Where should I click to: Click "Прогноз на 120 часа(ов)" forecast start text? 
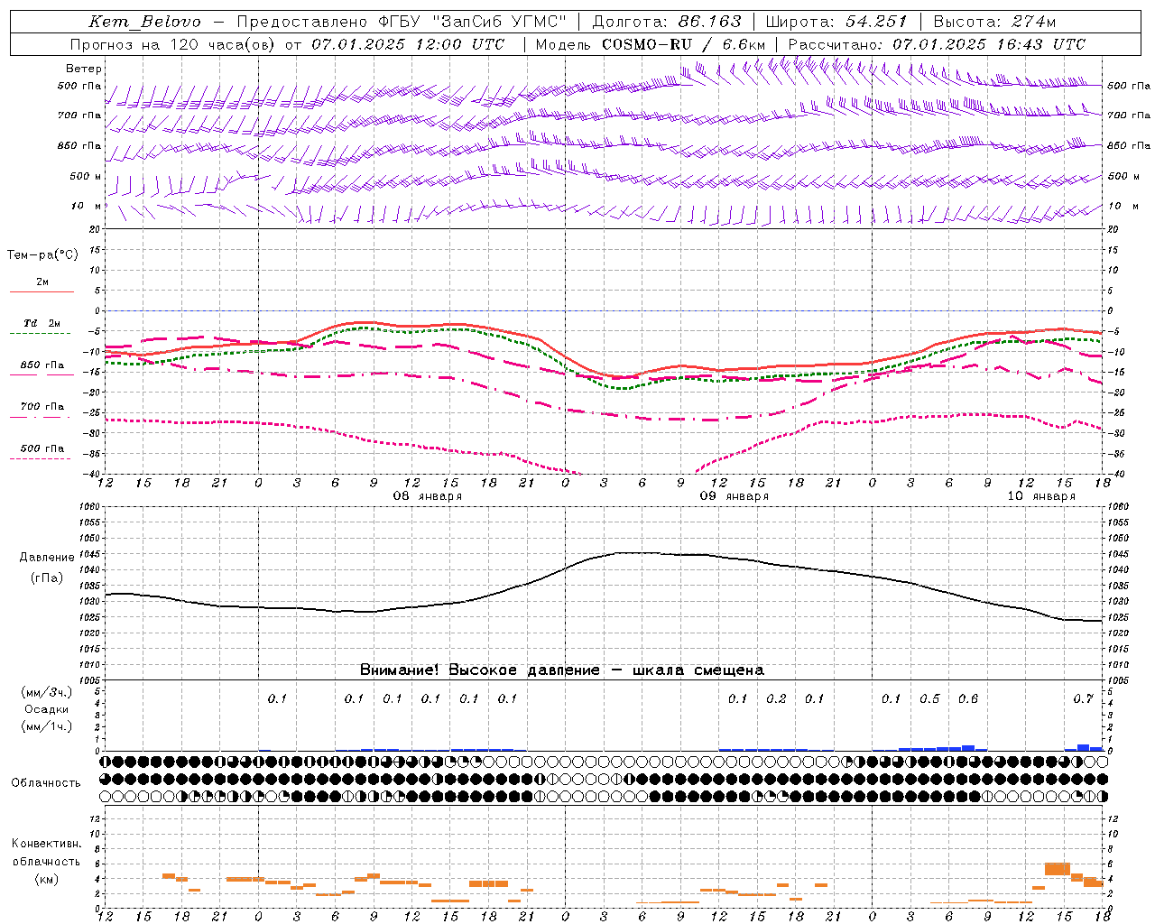[x=173, y=44]
